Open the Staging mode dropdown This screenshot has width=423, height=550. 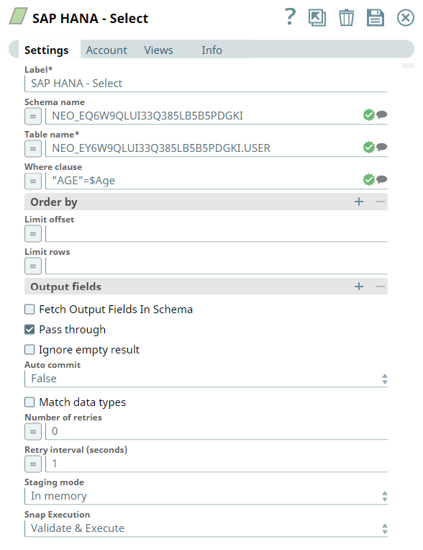pyautogui.click(x=206, y=496)
